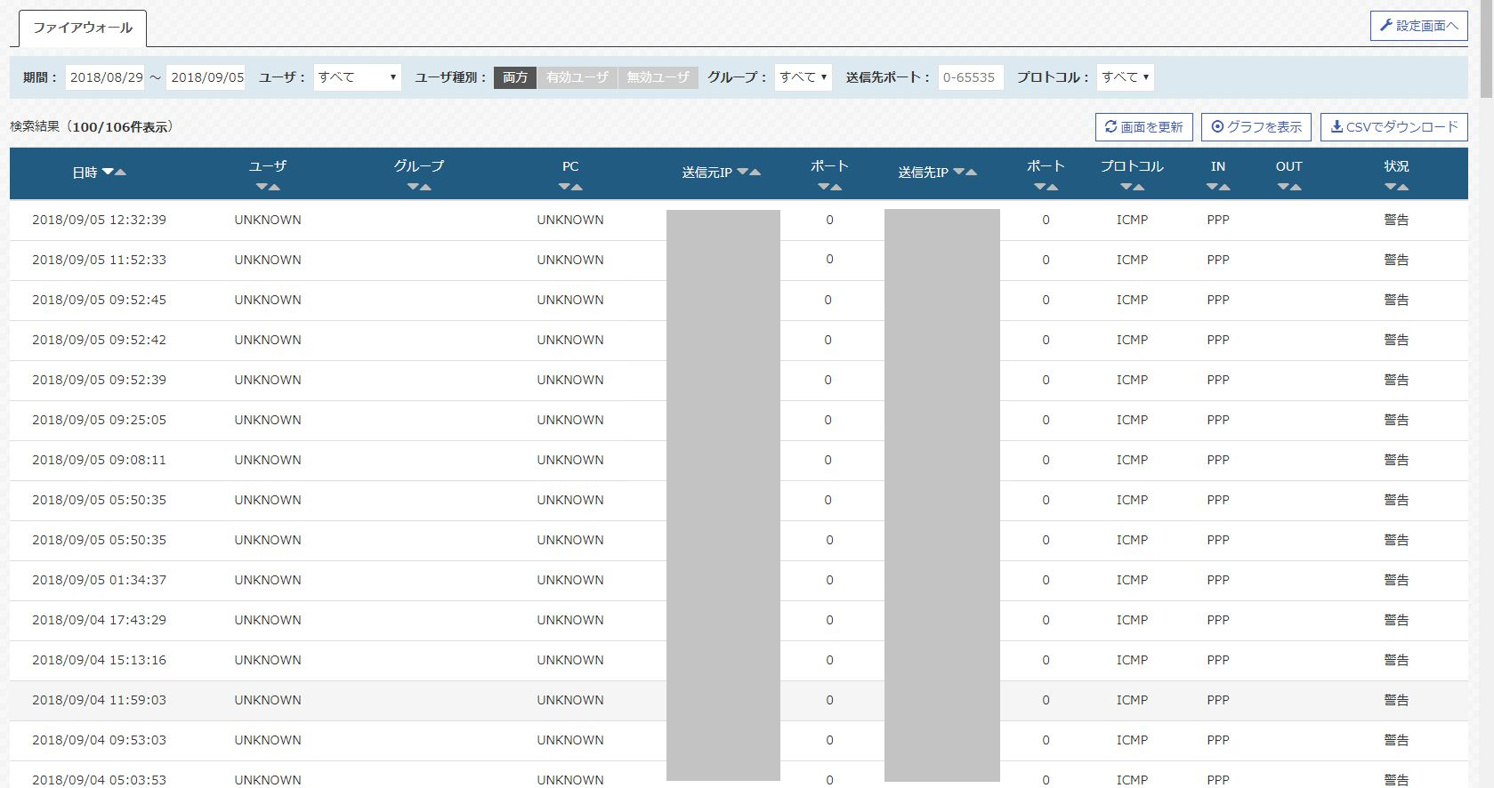Viewport: 1494px width, 788px height.
Task: Click PPP in the 09:52:42 row
Action: click(1218, 340)
